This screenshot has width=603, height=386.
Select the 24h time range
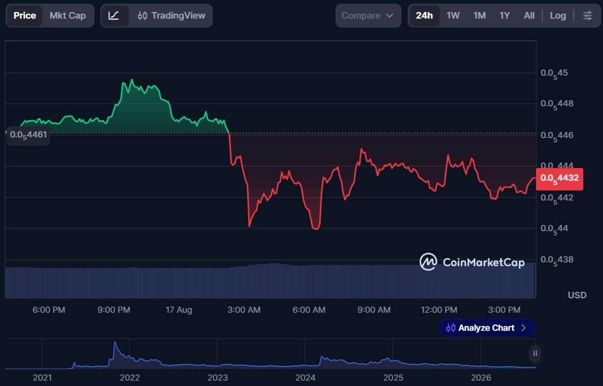[424, 16]
